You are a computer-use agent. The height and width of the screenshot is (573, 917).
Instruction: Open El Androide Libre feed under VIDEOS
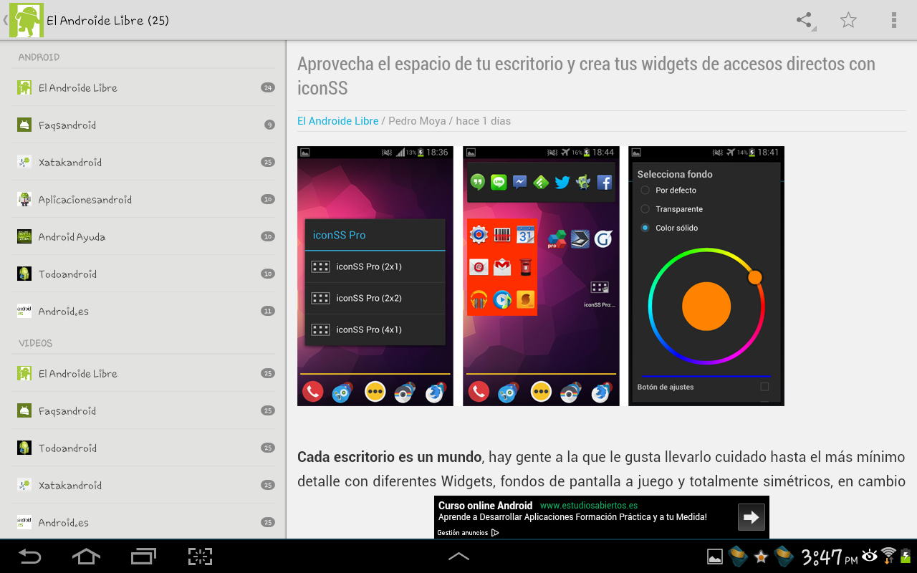tap(143, 373)
